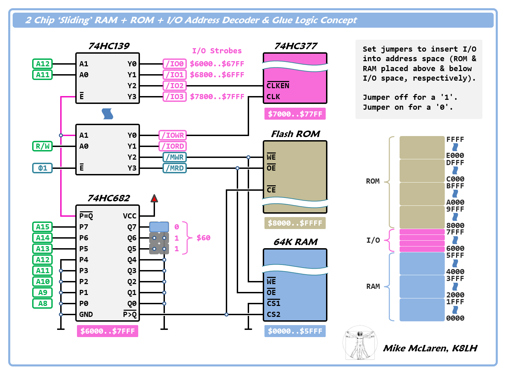
Task: Click the blue break symbol between 74HC139 halves
Action: coord(107,114)
